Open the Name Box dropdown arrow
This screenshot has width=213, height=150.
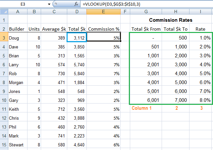[49, 4]
